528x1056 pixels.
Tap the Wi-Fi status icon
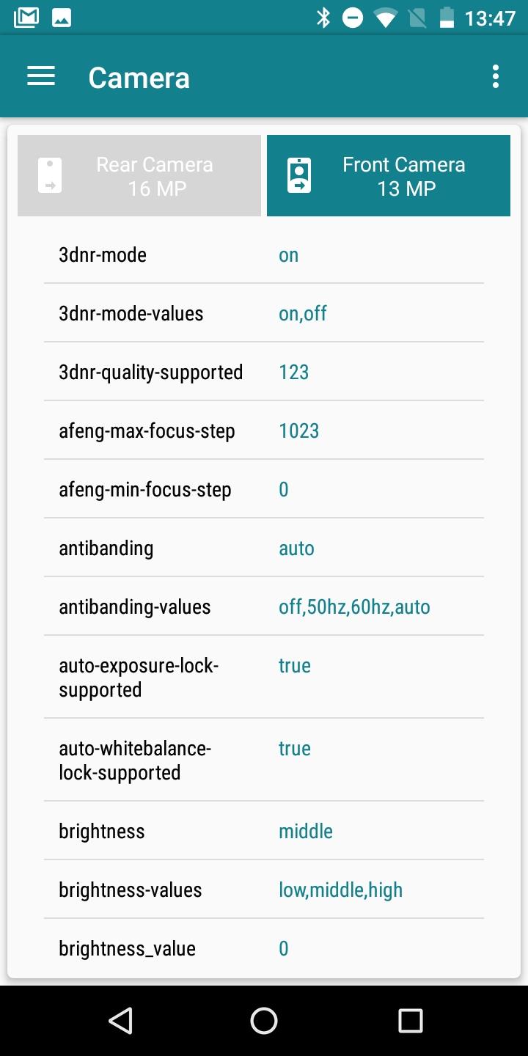click(x=384, y=18)
